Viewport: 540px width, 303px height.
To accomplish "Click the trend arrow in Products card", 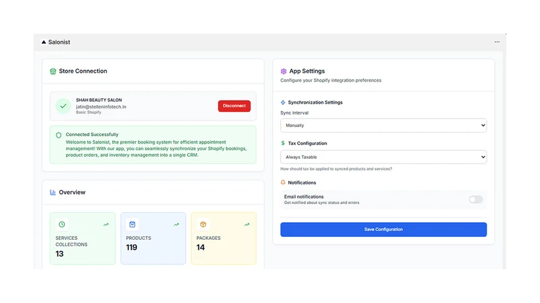I will [176, 224].
